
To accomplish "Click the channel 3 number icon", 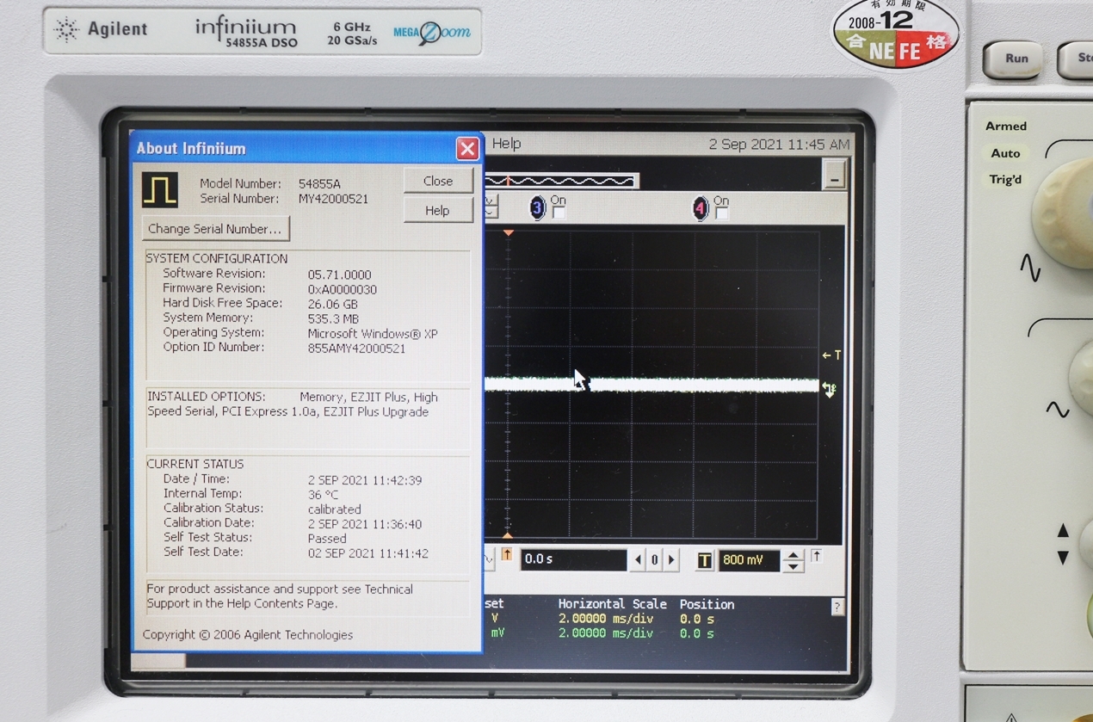I will [x=537, y=207].
